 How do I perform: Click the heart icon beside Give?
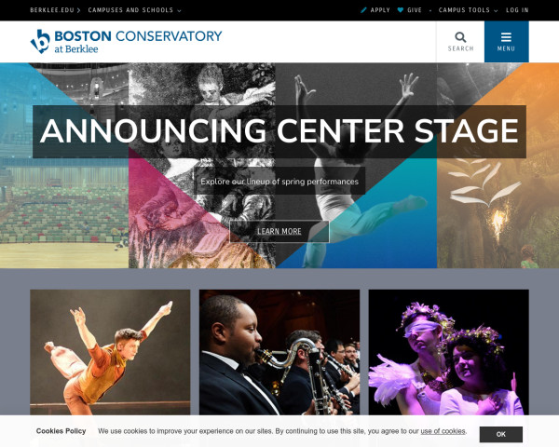(401, 10)
